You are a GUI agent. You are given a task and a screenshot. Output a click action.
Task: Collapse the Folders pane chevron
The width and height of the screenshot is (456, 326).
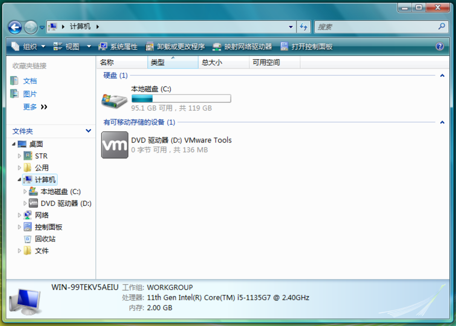click(x=88, y=131)
